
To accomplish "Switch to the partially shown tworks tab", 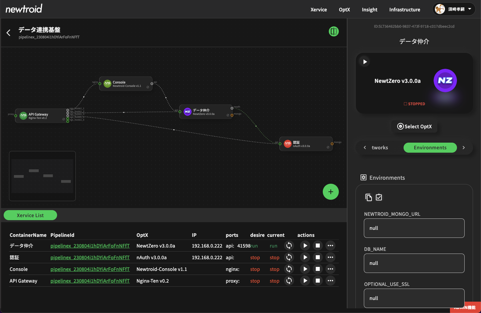I will point(380,148).
